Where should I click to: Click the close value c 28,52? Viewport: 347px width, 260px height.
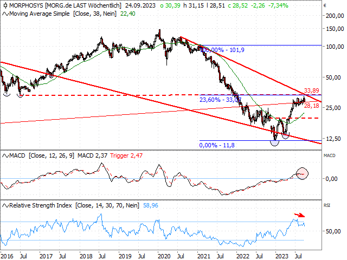[237, 5]
